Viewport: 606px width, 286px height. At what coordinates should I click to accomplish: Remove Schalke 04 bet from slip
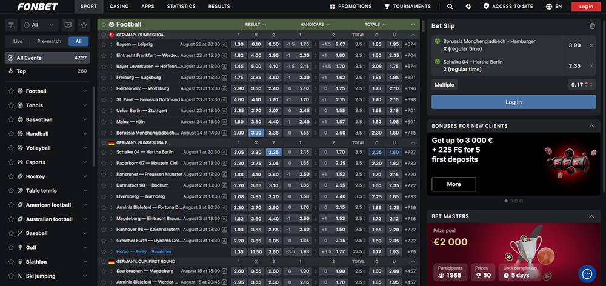[x=591, y=65]
